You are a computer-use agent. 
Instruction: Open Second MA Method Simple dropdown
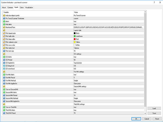click(76, 98)
